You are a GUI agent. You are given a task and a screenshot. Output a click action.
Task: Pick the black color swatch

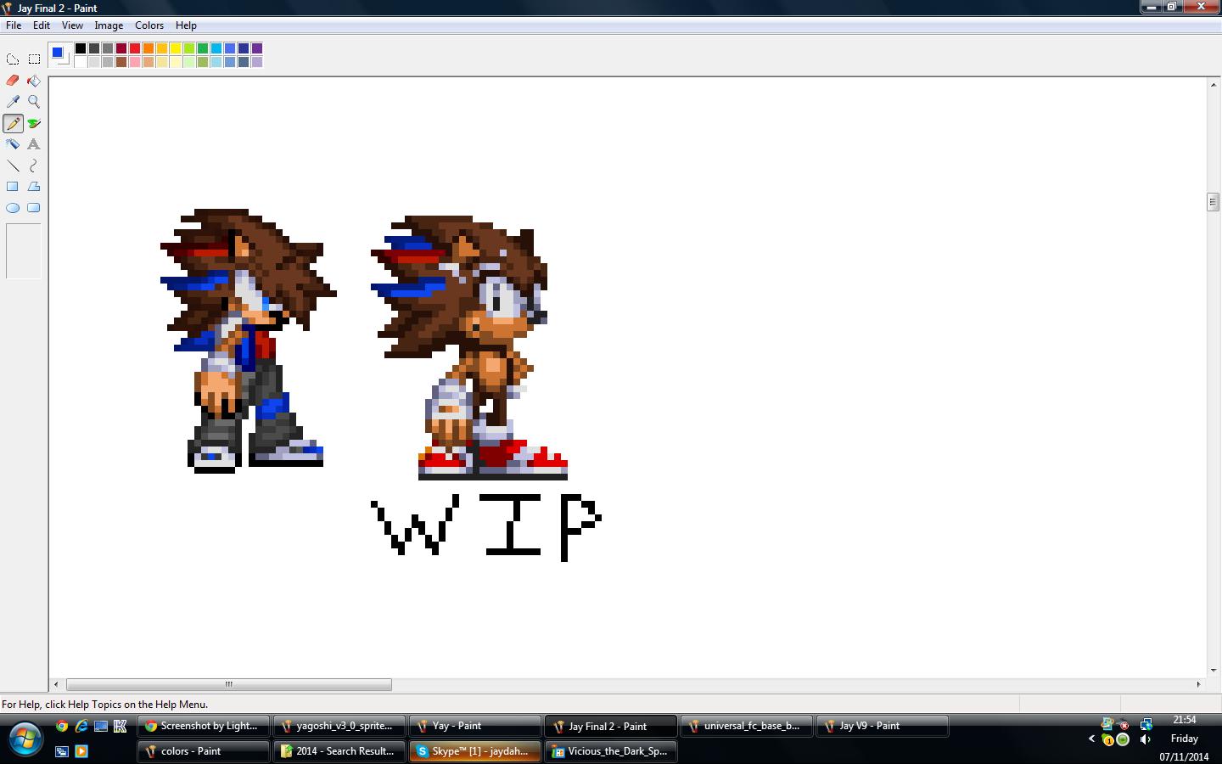click(x=81, y=48)
